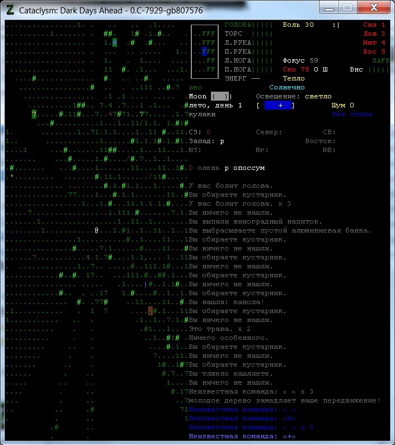The height and width of the screenshot is (445, 395).
Task: Maximize the Cataclysm game window
Action: (347, 8)
